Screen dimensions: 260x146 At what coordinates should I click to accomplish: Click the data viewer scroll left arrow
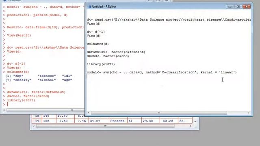pyautogui.click(x=34, y=126)
